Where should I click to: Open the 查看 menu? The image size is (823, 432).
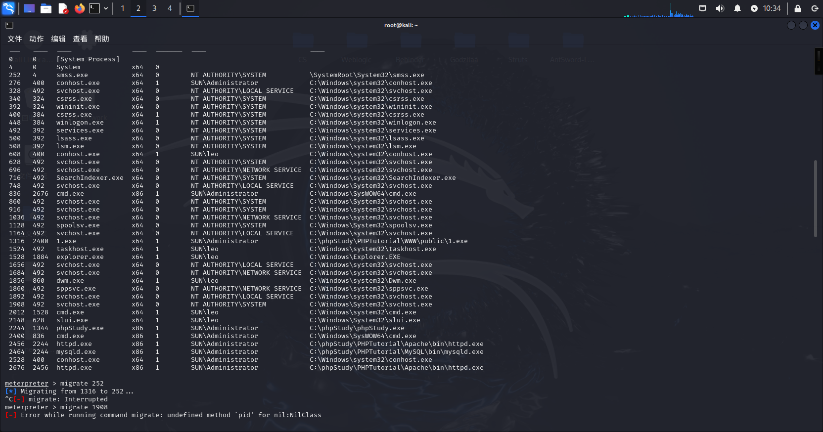point(80,39)
